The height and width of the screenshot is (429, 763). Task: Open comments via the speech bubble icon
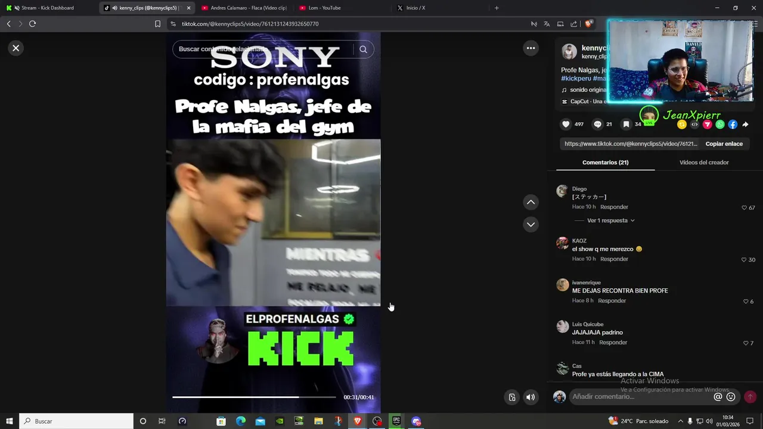(597, 125)
